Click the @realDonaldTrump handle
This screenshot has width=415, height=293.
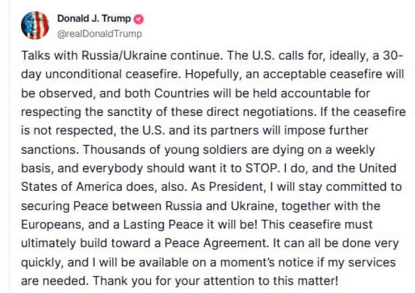100,34
